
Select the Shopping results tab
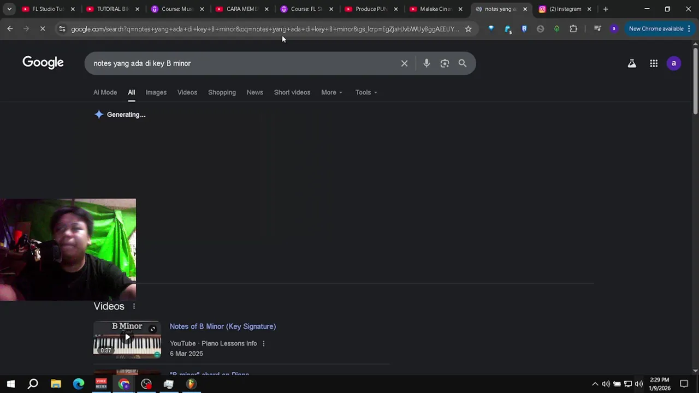(x=222, y=92)
